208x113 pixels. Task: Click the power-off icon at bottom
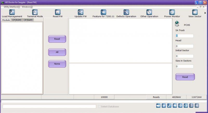[186, 105]
